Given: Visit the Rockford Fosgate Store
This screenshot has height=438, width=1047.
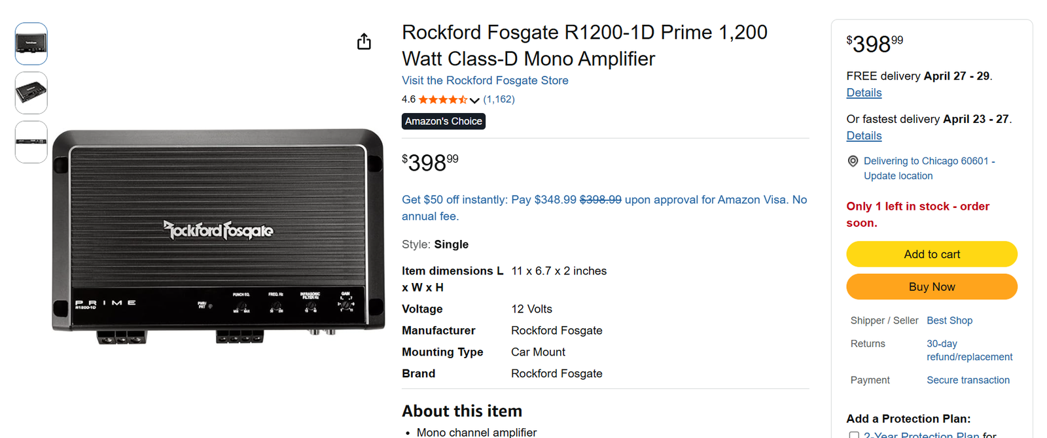Looking at the screenshot, I should tap(485, 80).
